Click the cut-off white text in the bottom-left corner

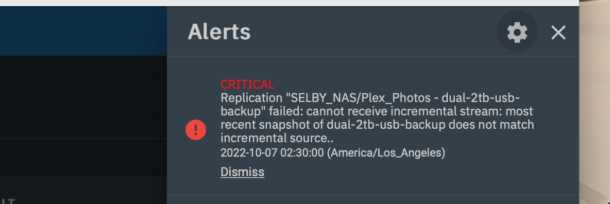coord(7,201)
